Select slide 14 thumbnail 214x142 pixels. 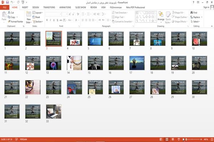coord(75,63)
